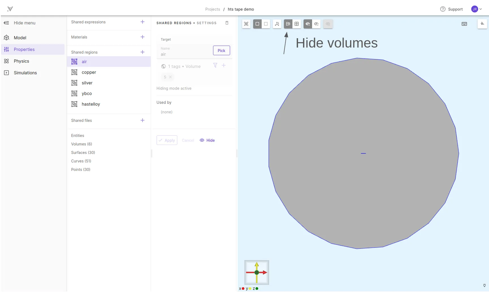Click the hastelloy region icon
The height and width of the screenshot is (292, 489).
[x=74, y=104]
